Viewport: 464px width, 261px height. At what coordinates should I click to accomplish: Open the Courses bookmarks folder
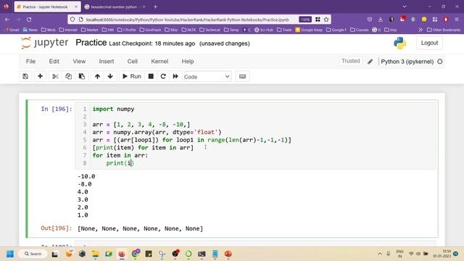pos(360,30)
